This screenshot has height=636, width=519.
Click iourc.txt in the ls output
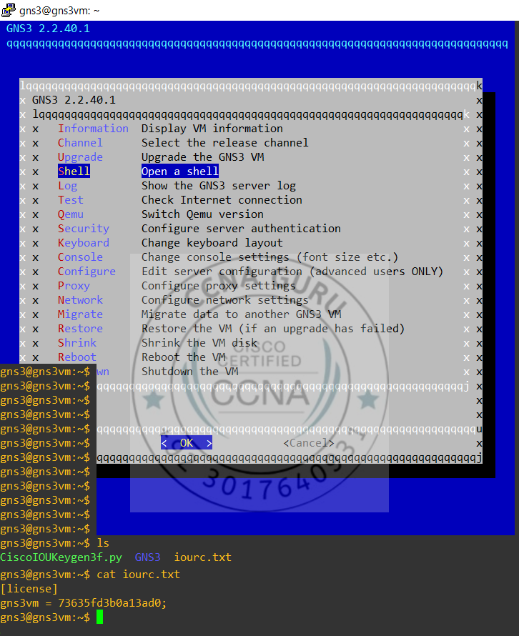[x=203, y=557]
